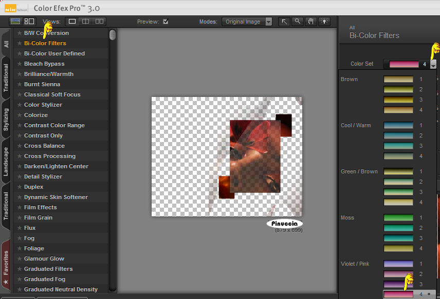Toggle the Preview checkbox
Image resolution: width=440 pixels, height=299 pixels.
click(x=166, y=22)
